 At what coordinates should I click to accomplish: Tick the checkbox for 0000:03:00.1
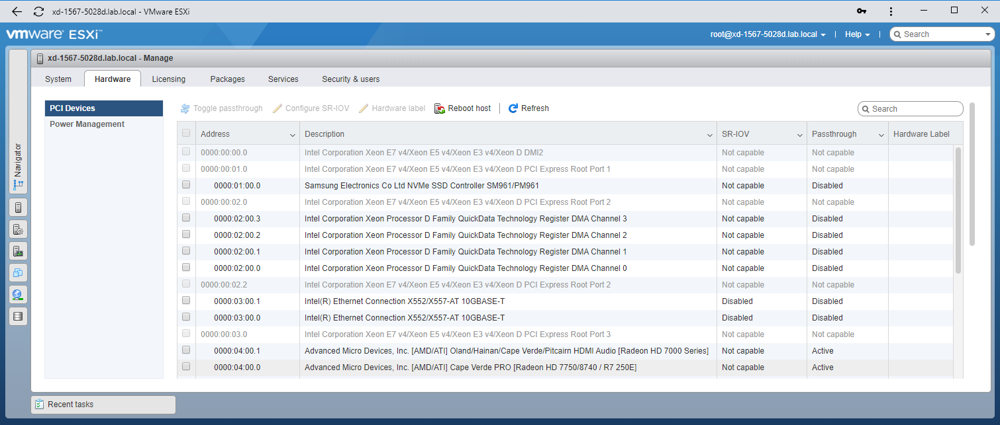pos(186,300)
